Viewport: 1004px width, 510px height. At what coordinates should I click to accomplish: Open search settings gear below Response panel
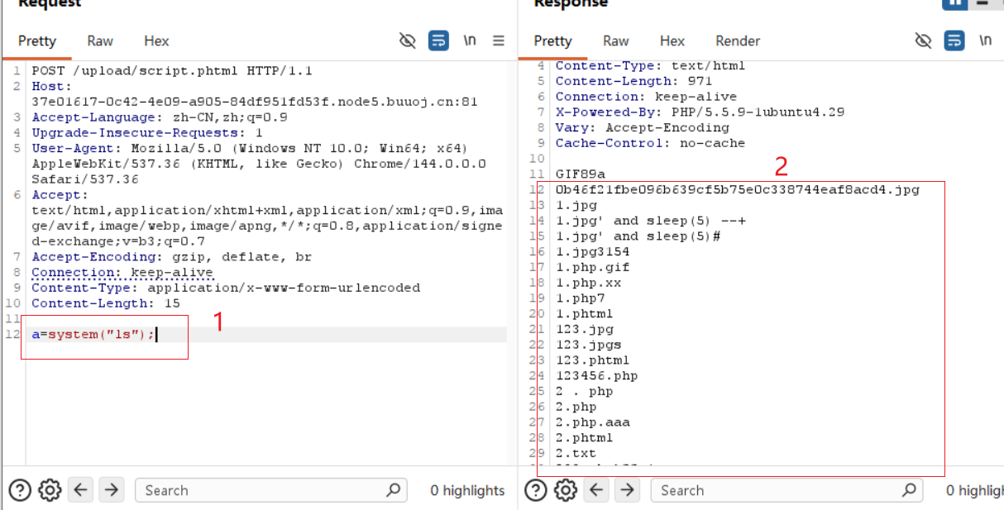pos(566,490)
